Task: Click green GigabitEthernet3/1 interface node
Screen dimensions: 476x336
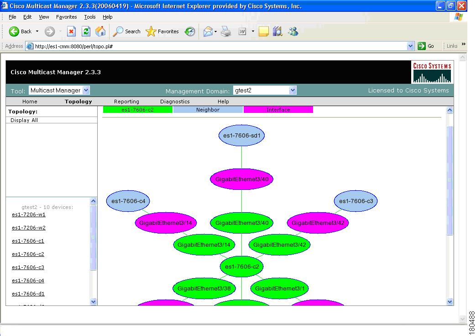Action: pos(280,289)
